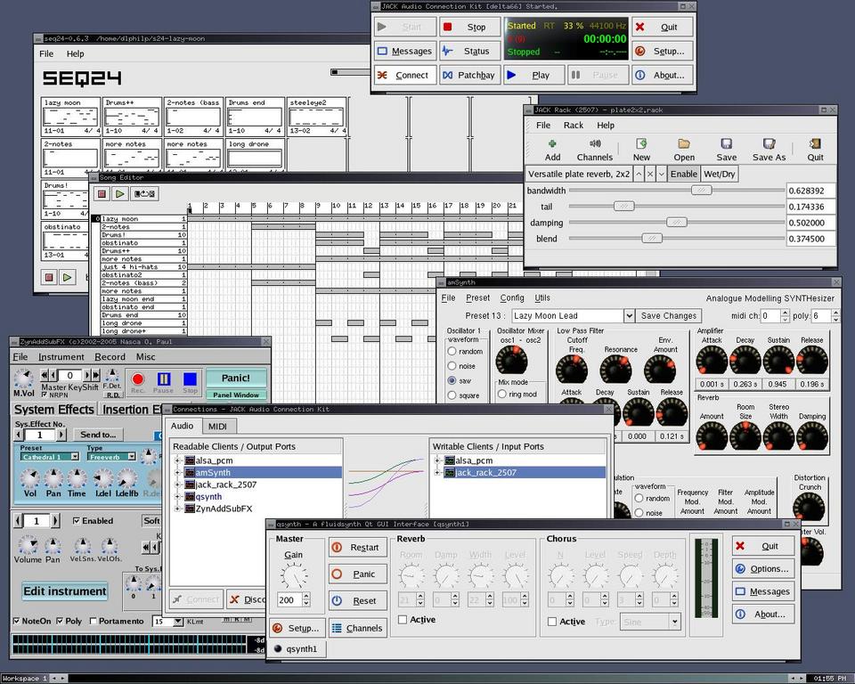Screen dimensions: 855x684
Task: Open qsynth Channels window
Action: click(x=357, y=628)
